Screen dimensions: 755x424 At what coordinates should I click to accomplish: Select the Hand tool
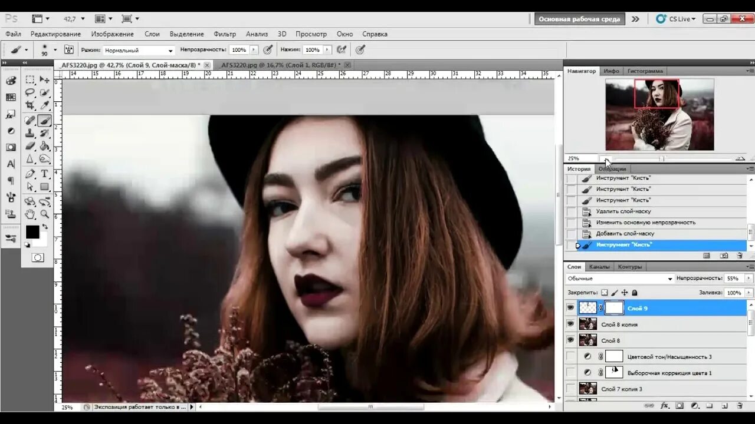click(29, 214)
